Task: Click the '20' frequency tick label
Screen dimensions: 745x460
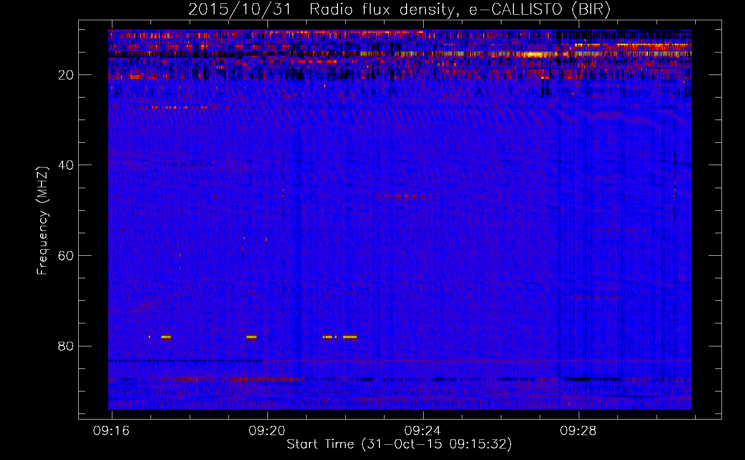Action: click(x=66, y=75)
